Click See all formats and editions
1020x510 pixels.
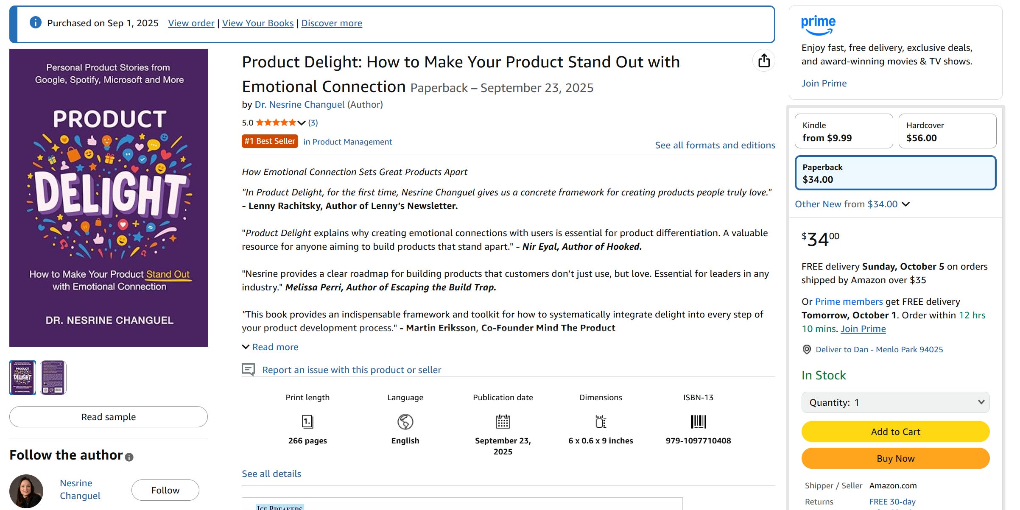(x=715, y=145)
